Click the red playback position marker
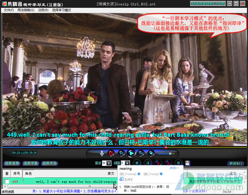The width and height of the screenshot is (248, 195). tap(166, 147)
